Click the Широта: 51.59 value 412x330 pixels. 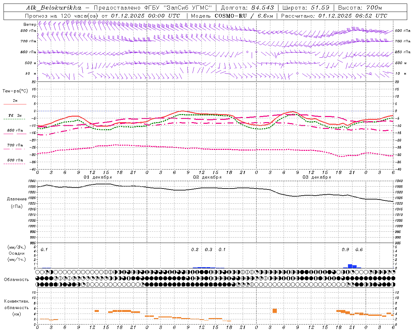pos(306,8)
